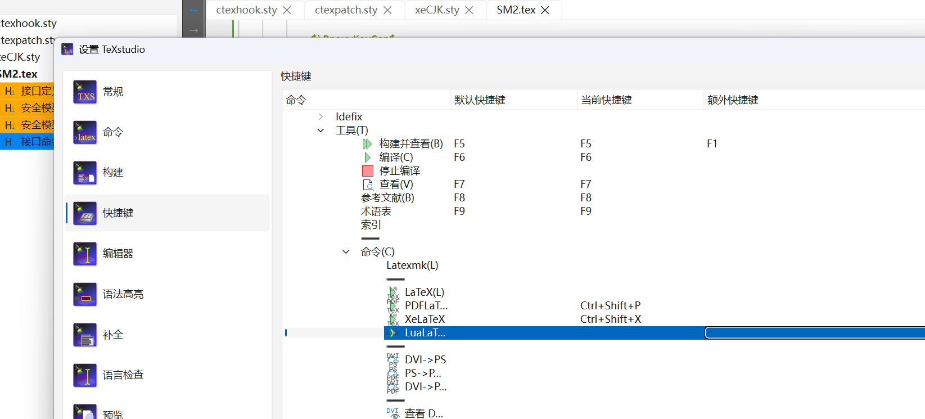Collapse the 工具(T) tree node
Viewport: 925px width, 419px height.
(321, 130)
